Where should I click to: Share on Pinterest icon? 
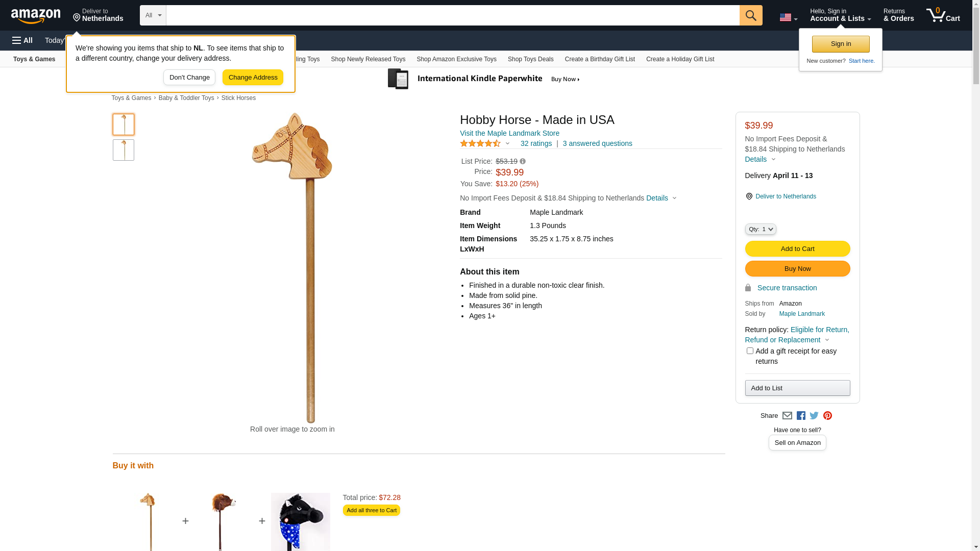(x=827, y=416)
